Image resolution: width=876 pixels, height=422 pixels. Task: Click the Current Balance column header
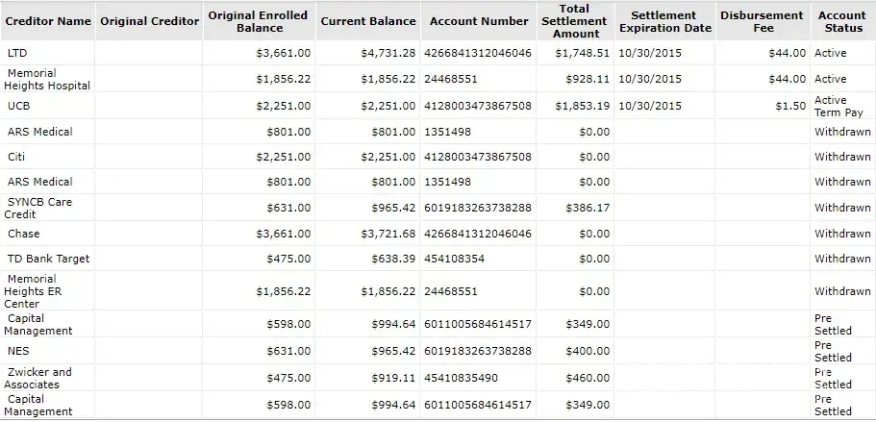(368, 21)
